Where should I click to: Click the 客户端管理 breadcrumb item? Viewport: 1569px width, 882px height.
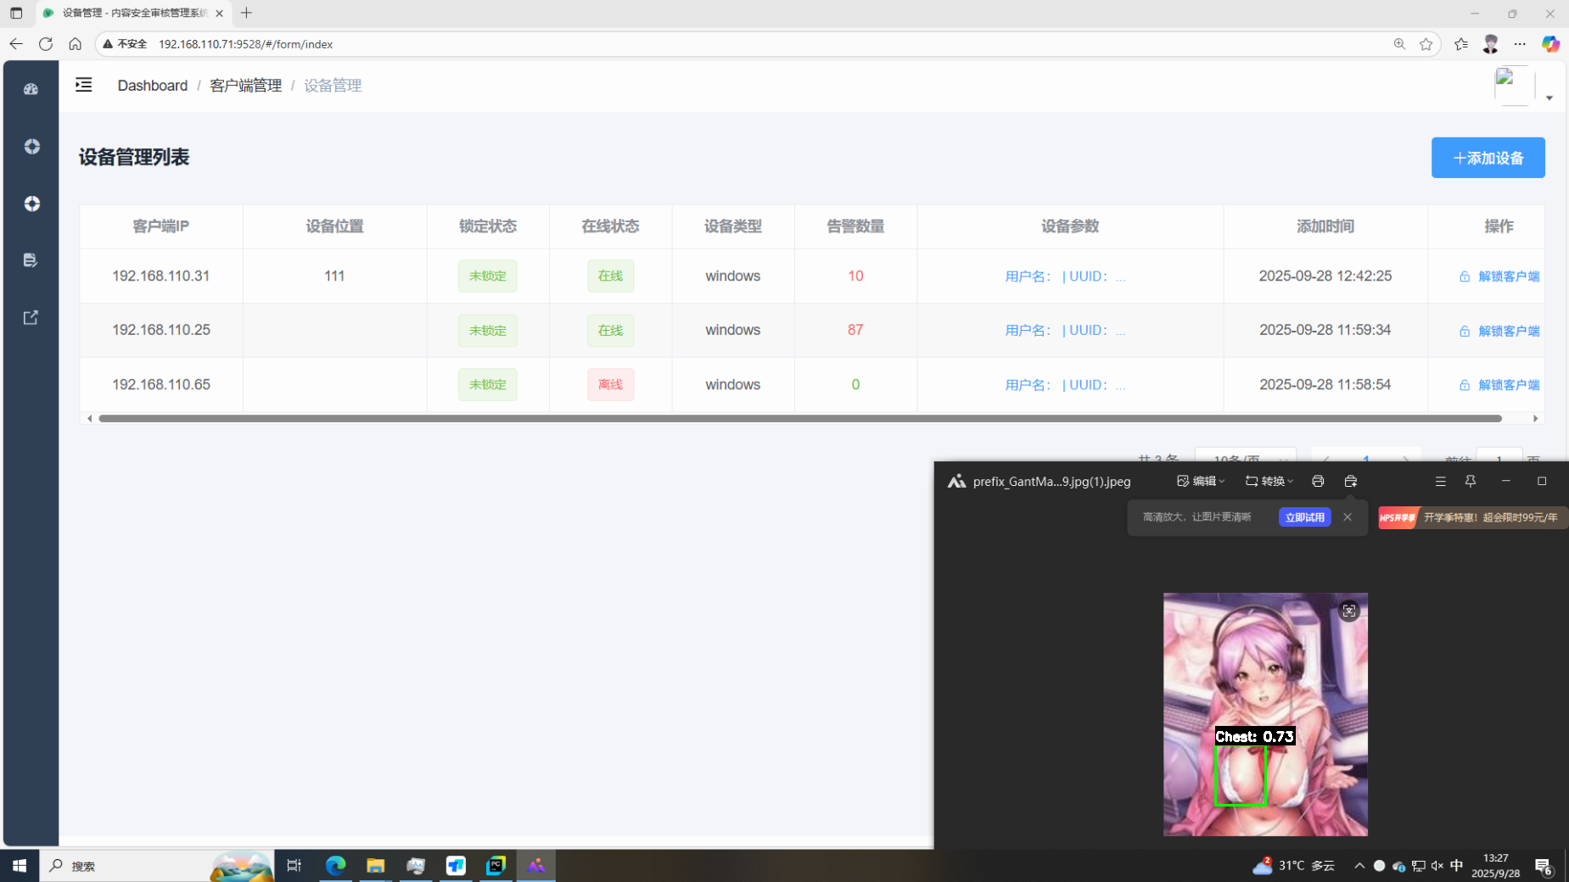[x=245, y=86]
